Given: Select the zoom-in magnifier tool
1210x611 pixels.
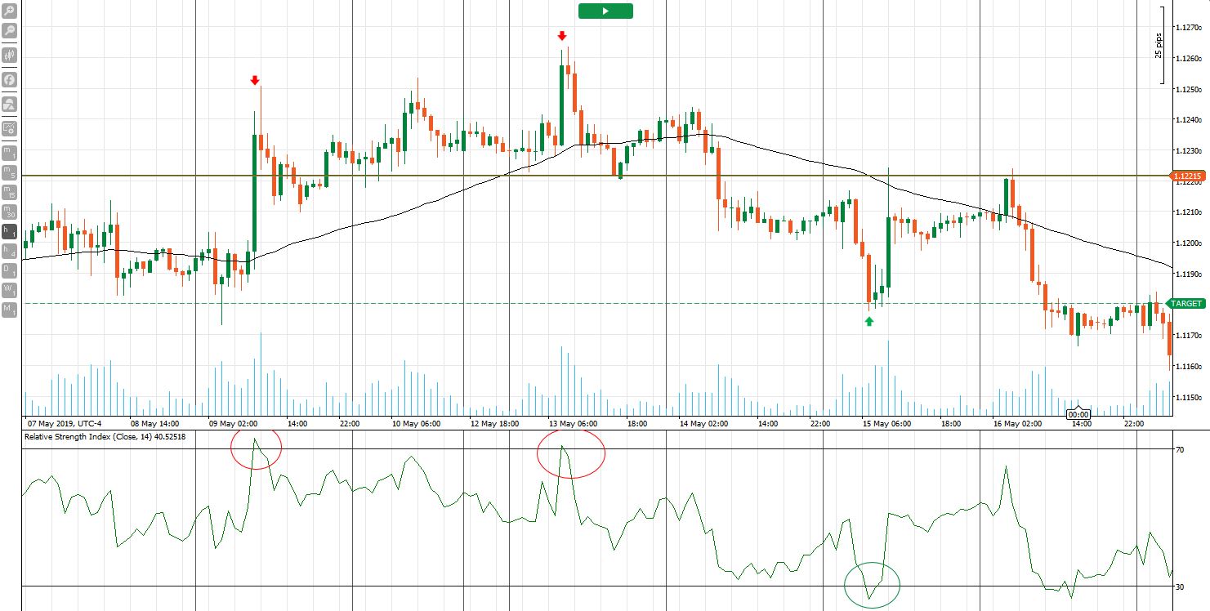Looking at the screenshot, I should point(9,11).
